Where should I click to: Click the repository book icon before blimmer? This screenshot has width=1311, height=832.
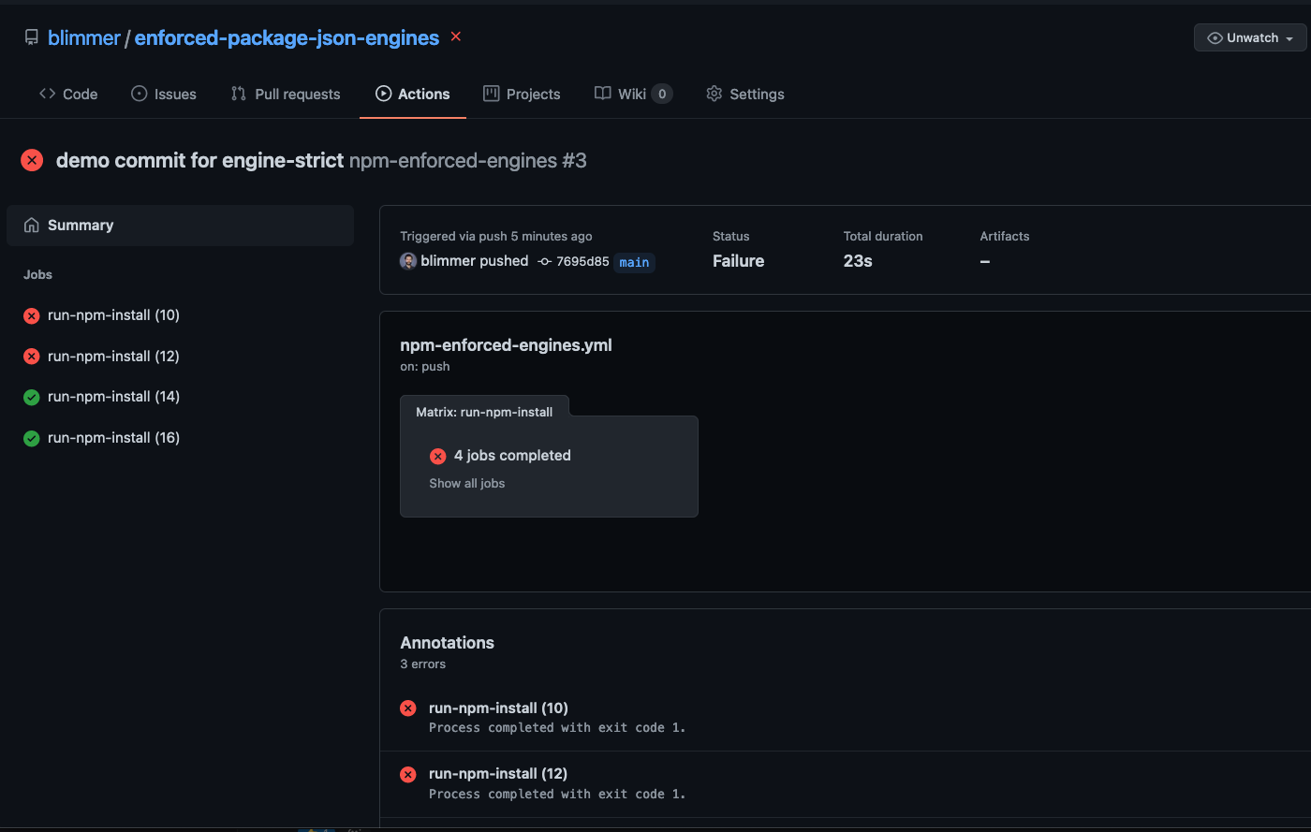point(29,36)
